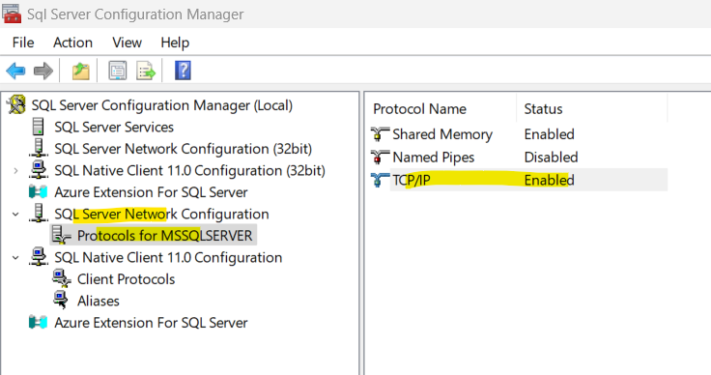Open Help from the question mark icon
Image resolution: width=711 pixels, height=375 pixels.
click(183, 71)
